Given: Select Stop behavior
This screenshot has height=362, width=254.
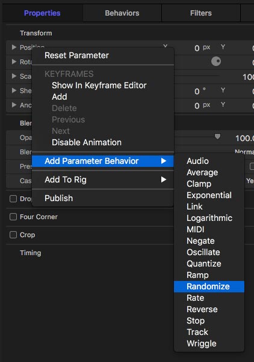Looking at the screenshot, I should 209,321.
